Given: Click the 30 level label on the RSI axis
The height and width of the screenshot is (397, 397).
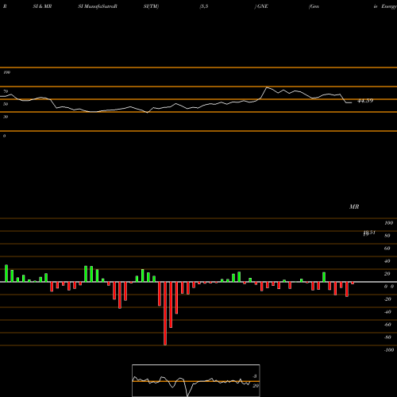Looking at the screenshot, I should (x=6, y=117).
